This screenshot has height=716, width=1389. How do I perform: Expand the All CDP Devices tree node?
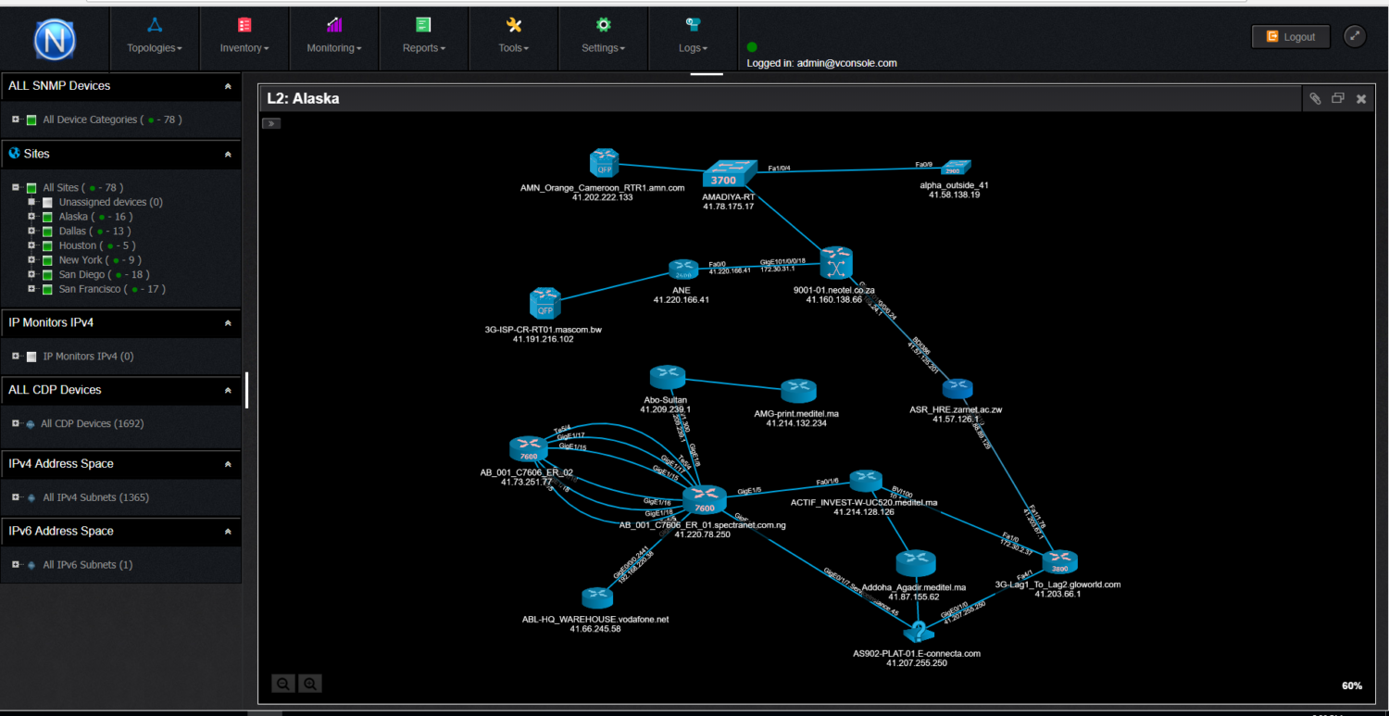point(15,423)
